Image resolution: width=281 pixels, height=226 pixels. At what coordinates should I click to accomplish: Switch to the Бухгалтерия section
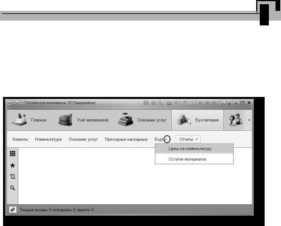[x=197, y=120]
